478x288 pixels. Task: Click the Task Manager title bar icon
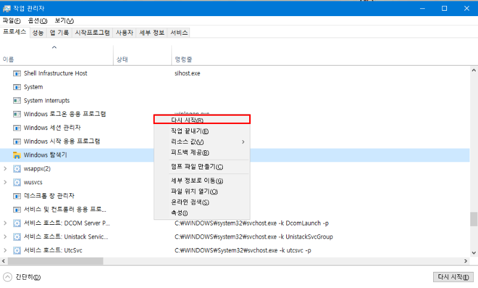tap(6, 8)
